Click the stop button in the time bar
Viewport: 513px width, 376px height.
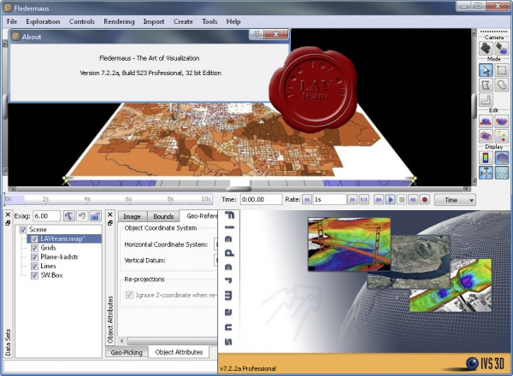click(402, 199)
